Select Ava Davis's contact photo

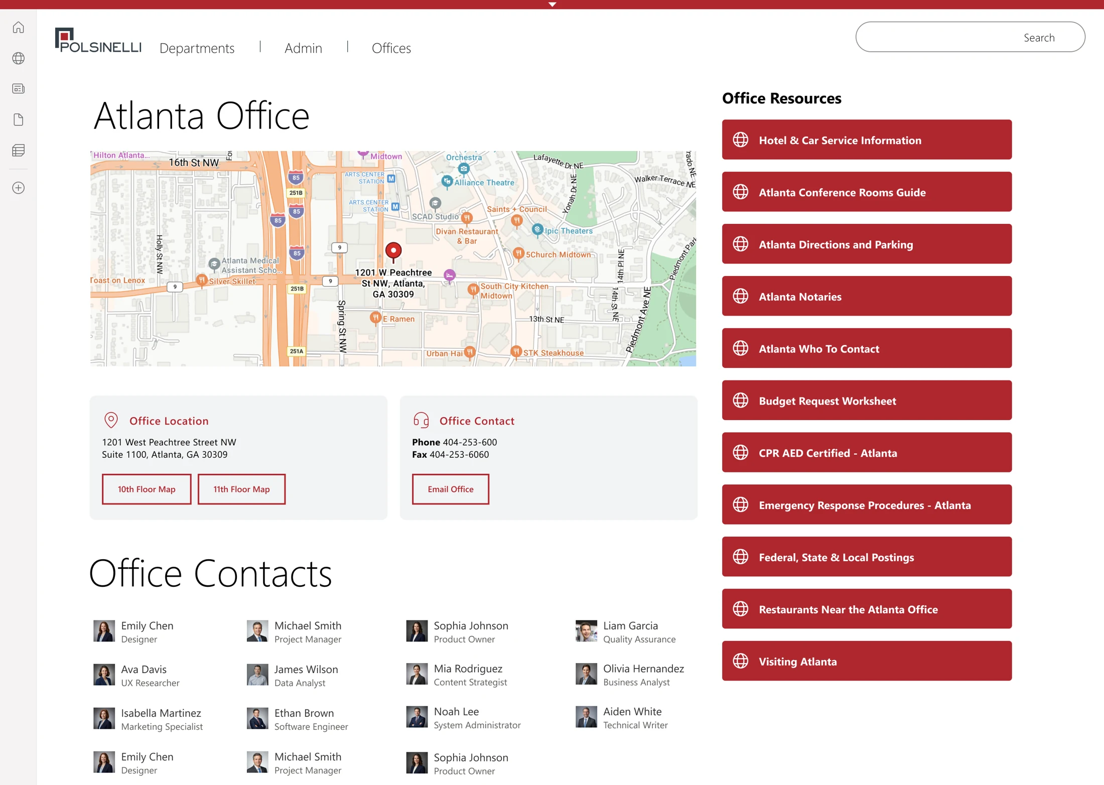click(x=104, y=675)
